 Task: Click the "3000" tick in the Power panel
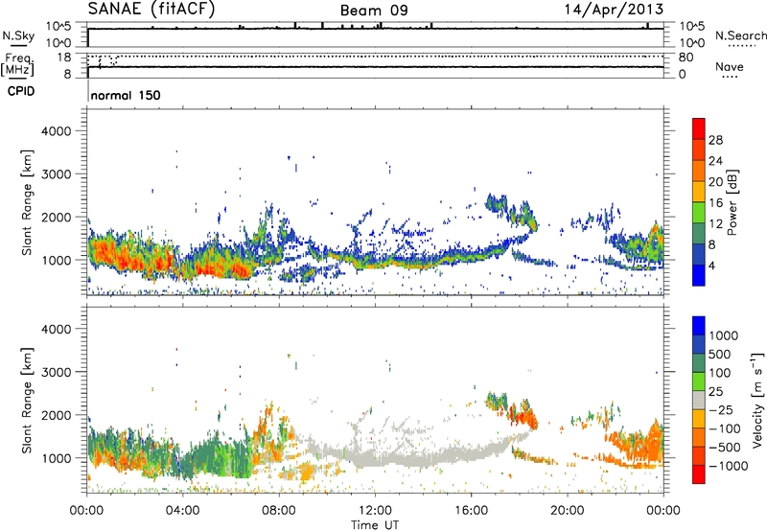point(56,174)
